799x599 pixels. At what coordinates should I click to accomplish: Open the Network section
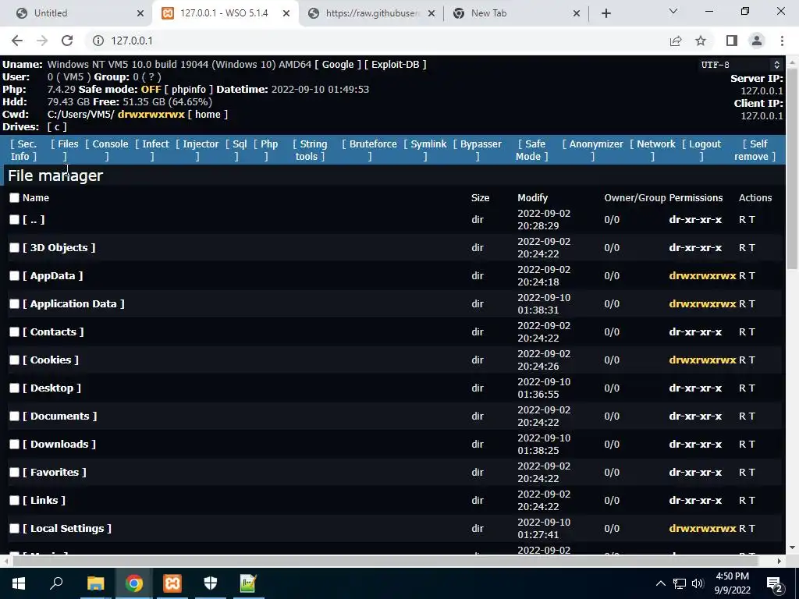click(x=653, y=151)
